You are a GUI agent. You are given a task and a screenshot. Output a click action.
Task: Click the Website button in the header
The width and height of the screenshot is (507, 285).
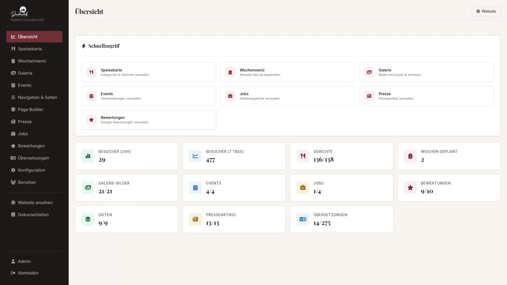click(486, 11)
